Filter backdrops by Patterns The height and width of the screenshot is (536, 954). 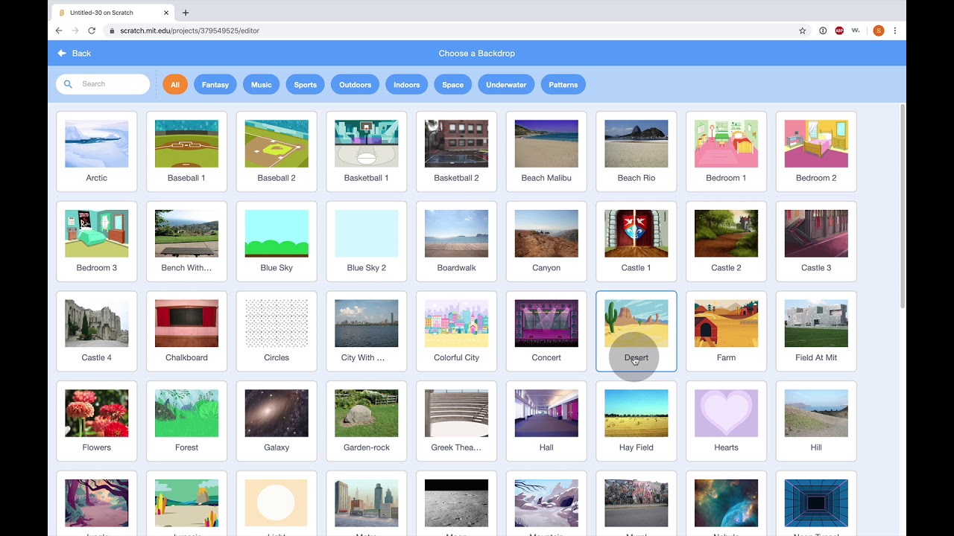(x=563, y=84)
